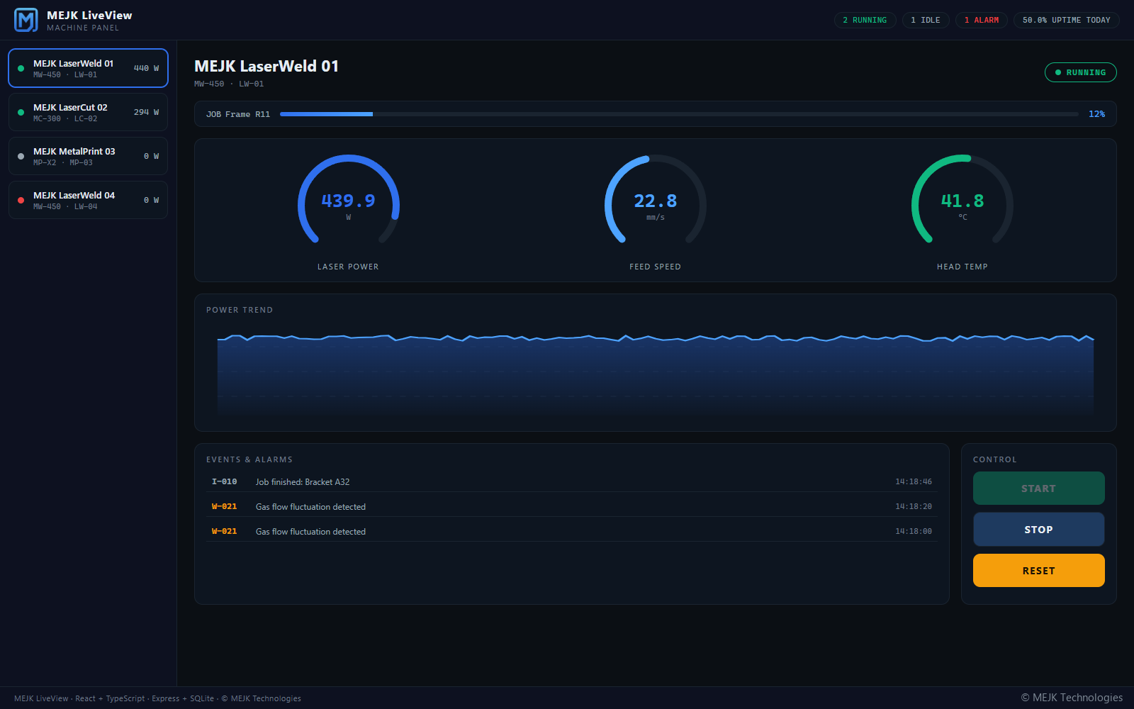1134x709 pixels.
Task: Click the RUNNING state badge
Action: (x=1080, y=72)
